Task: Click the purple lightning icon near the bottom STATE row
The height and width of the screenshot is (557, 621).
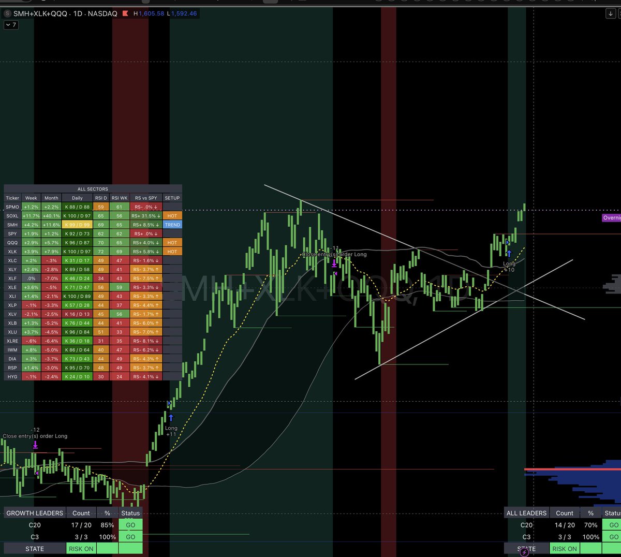Action: (524, 552)
